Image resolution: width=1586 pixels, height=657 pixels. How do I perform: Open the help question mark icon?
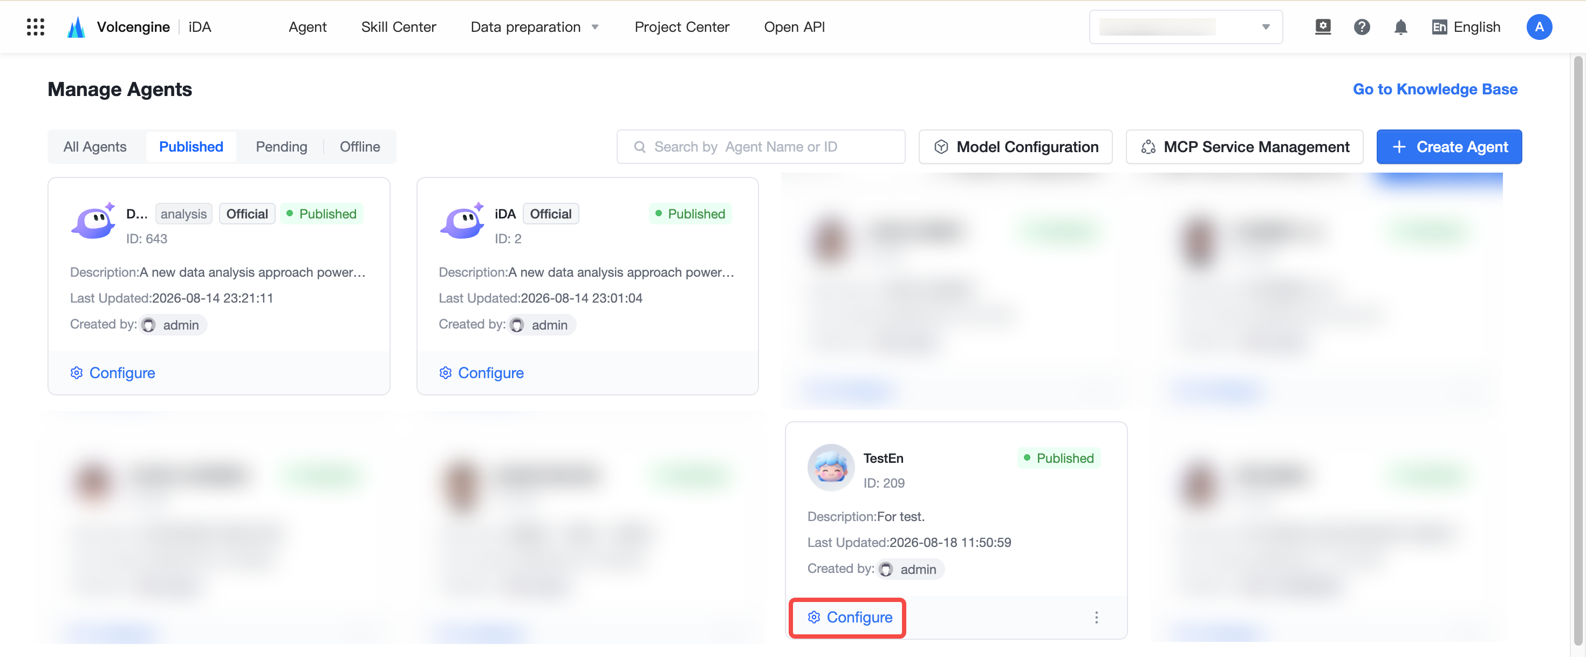pos(1361,27)
